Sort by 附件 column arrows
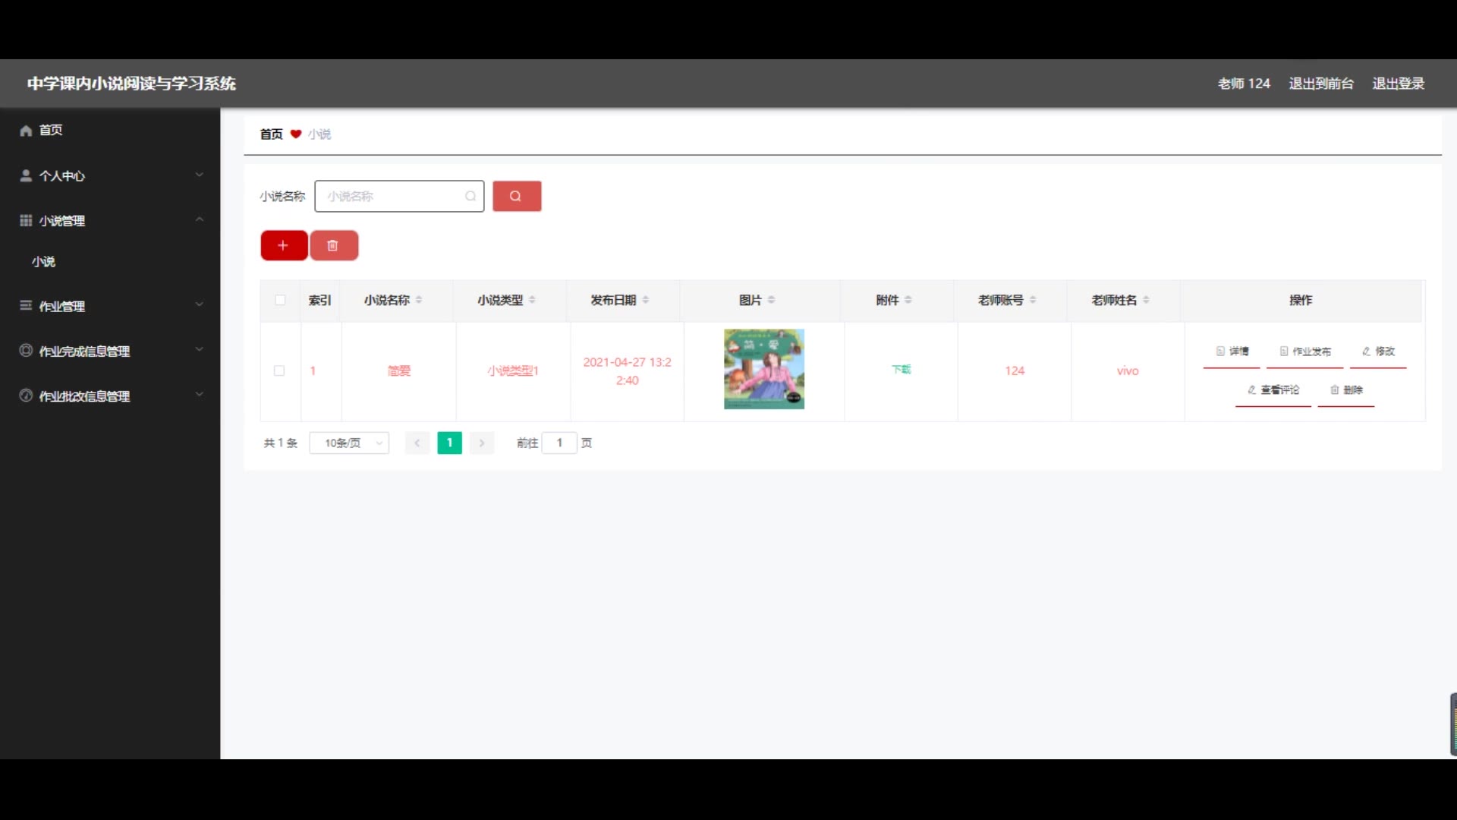Image resolution: width=1457 pixels, height=820 pixels. (908, 300)
